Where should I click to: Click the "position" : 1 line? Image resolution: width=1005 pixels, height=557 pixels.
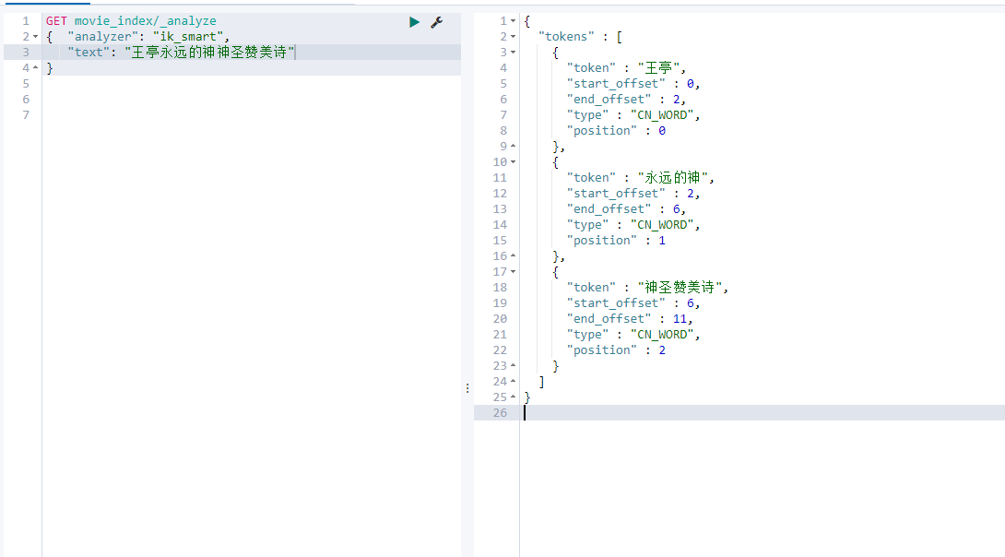click(x=616, y=241)
